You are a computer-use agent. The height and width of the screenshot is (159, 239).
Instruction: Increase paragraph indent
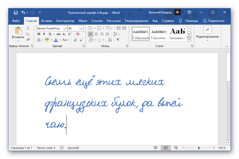tap(124, 28)
